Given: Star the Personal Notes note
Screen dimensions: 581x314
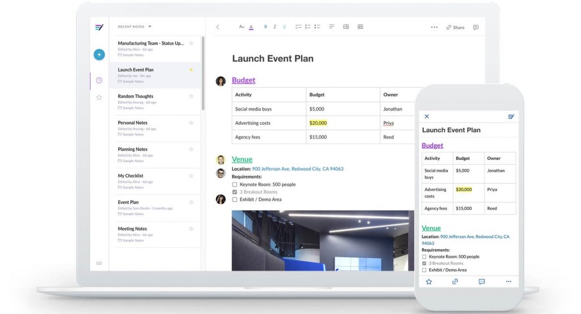Looking at the screenshot, I should point(191,122).
